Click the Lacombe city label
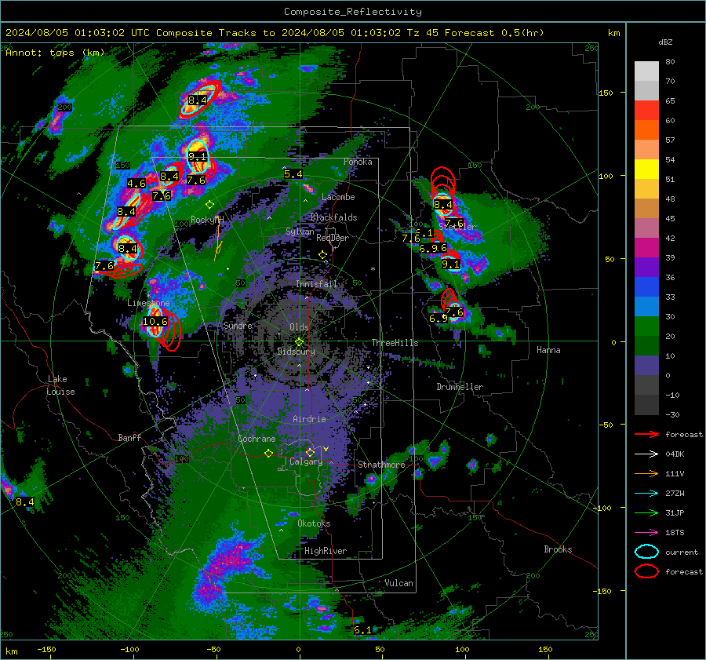The height and width of the screenshot is (660, 706). (338, 197)
